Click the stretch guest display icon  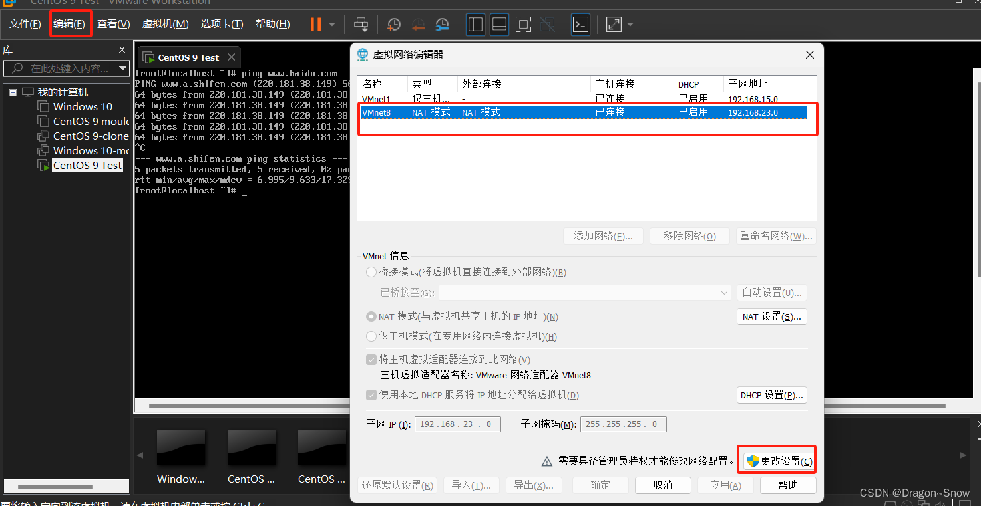coord(614,25)
